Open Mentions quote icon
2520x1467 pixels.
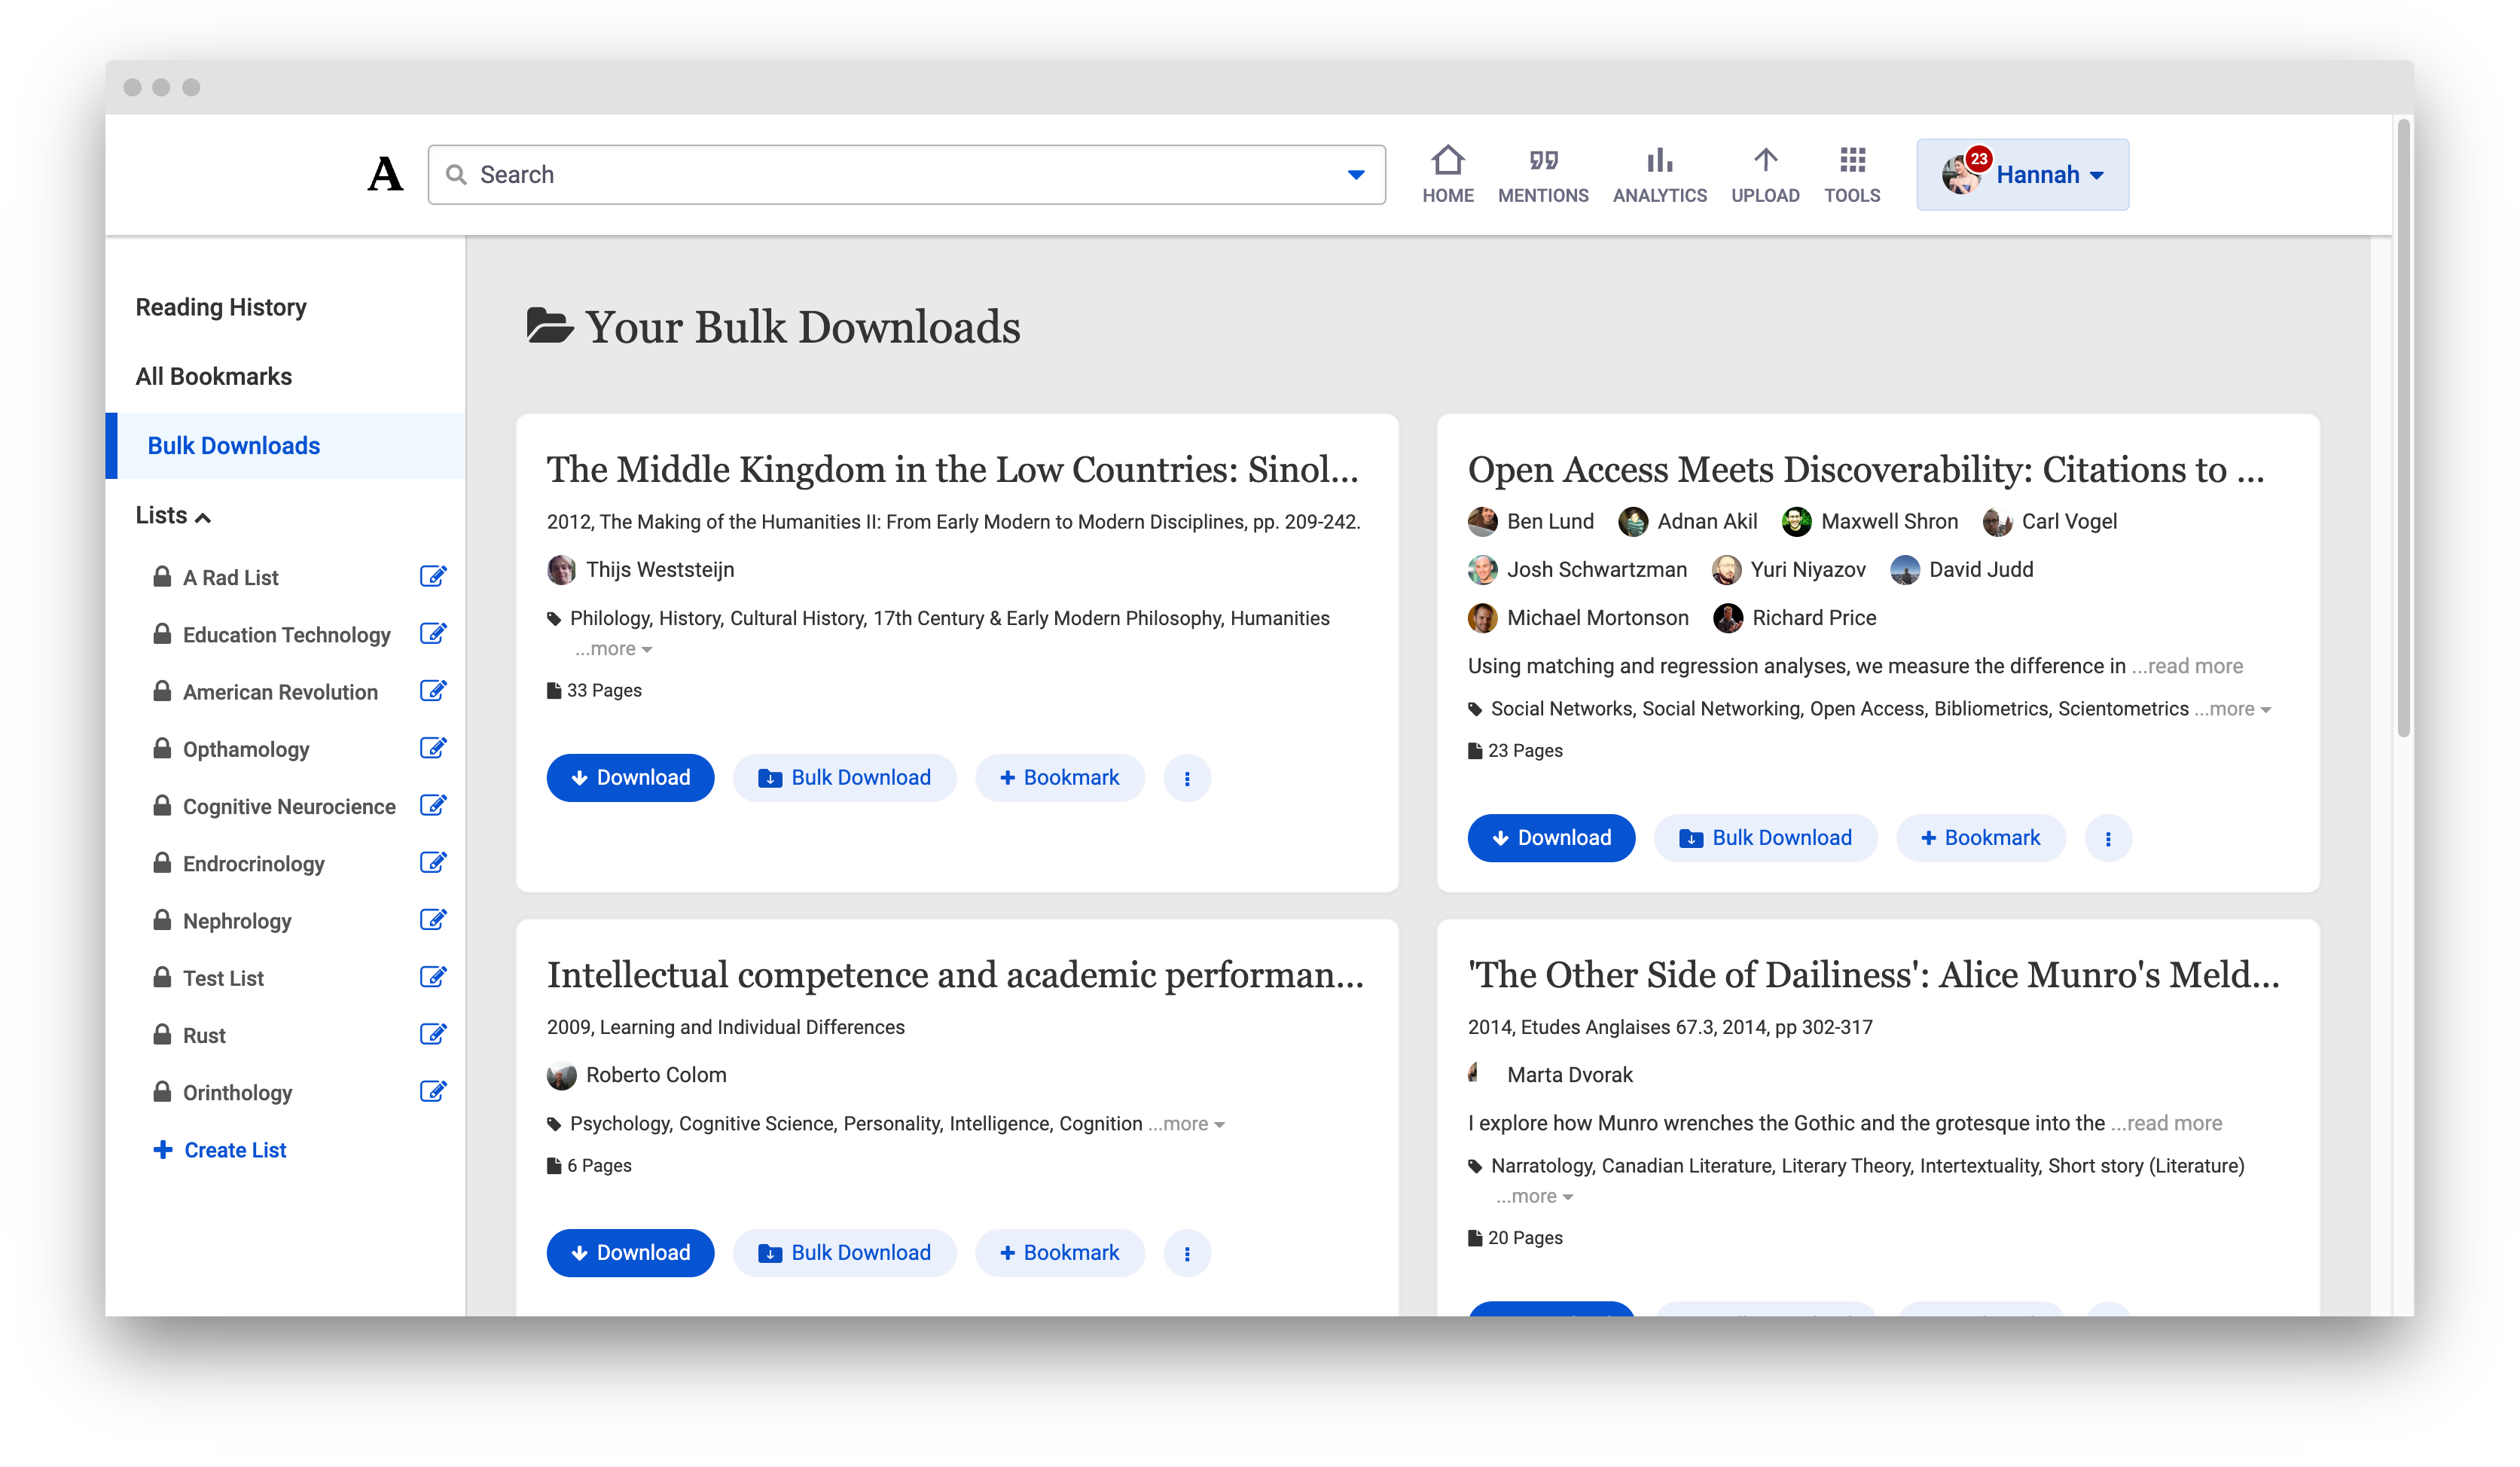(x=1543, y=161)
